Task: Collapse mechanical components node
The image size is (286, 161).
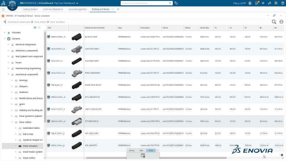Action: click(x=8, y=75)
